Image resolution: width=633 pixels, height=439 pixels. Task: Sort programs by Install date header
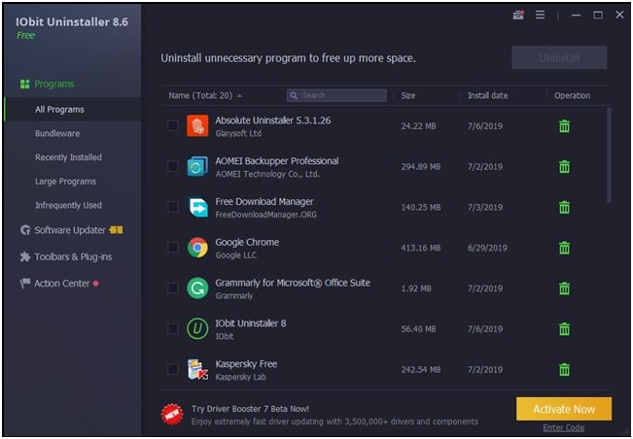tap(488, 95)
